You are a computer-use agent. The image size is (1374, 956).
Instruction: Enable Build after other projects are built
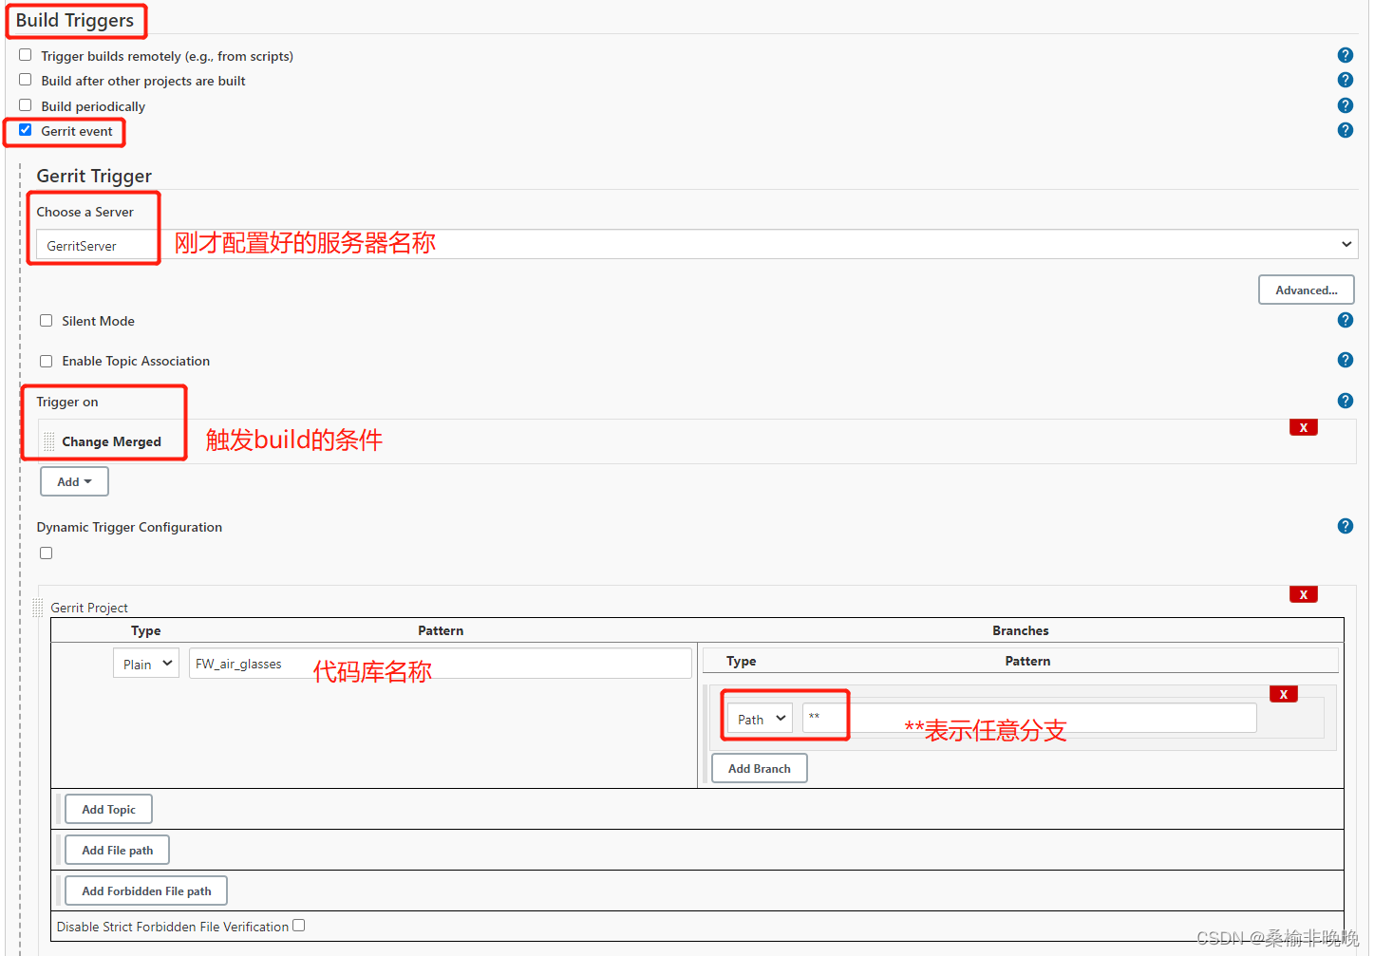tap(26, 80)
